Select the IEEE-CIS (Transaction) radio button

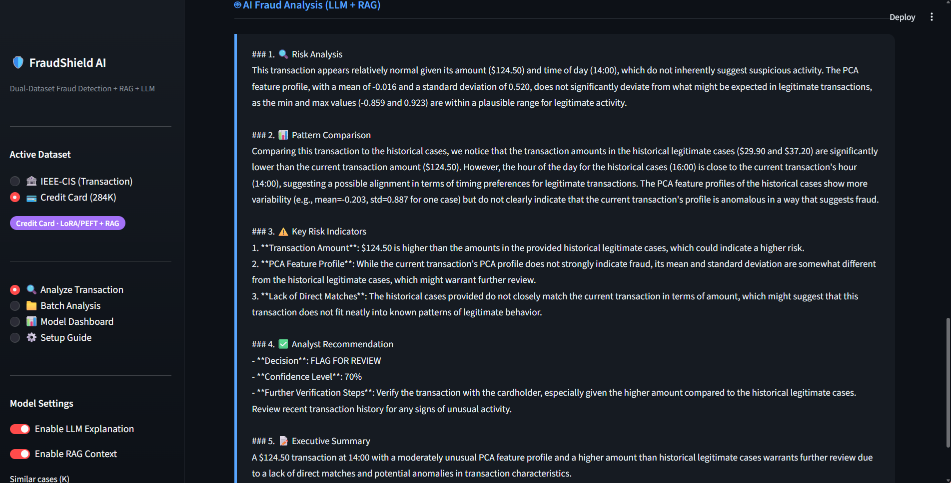(x=14, y=181)
